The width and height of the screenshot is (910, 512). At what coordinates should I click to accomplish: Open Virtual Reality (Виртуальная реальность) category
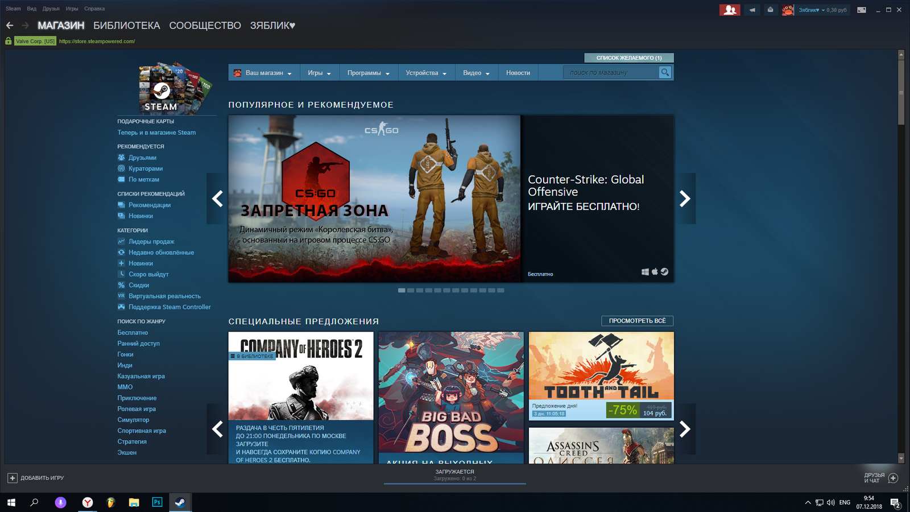[x=164, y=296]
